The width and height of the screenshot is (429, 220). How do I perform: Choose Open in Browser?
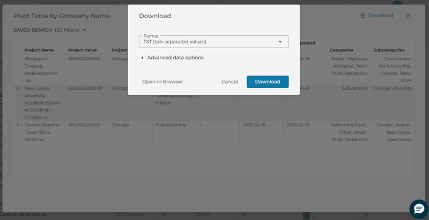click(x=162, y=81)
